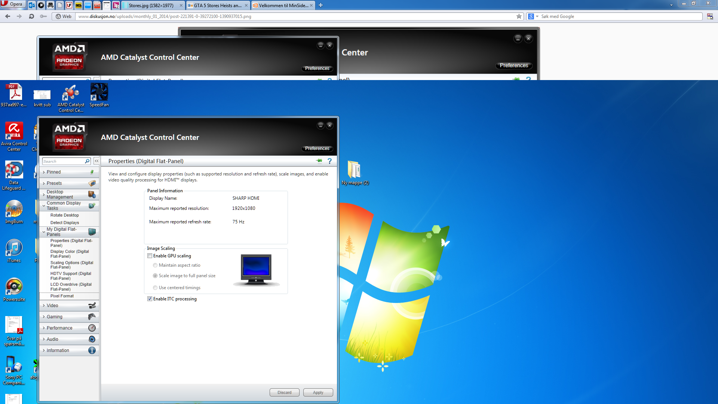The image size is (718, 404).
Task: Click the Web site-info badge
Action: 64,16
